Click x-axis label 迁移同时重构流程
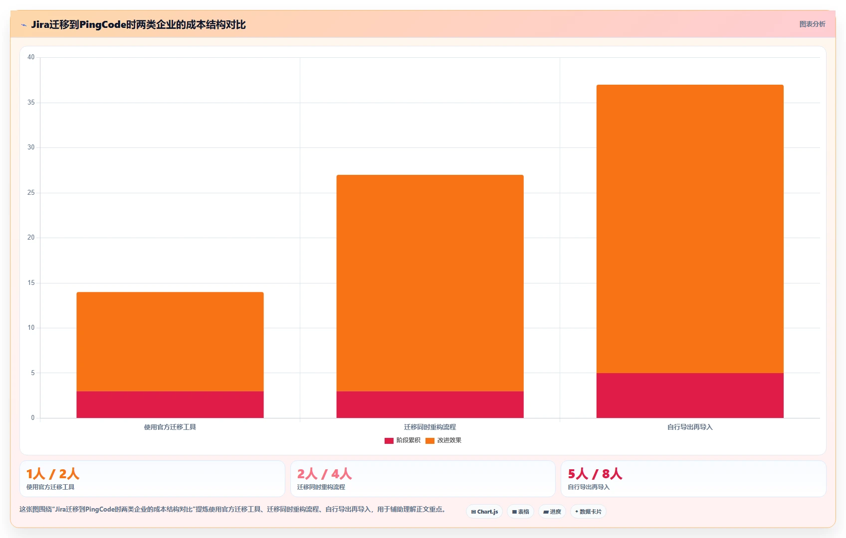Screen dimensions: 846x538 [x=430, y=427]
